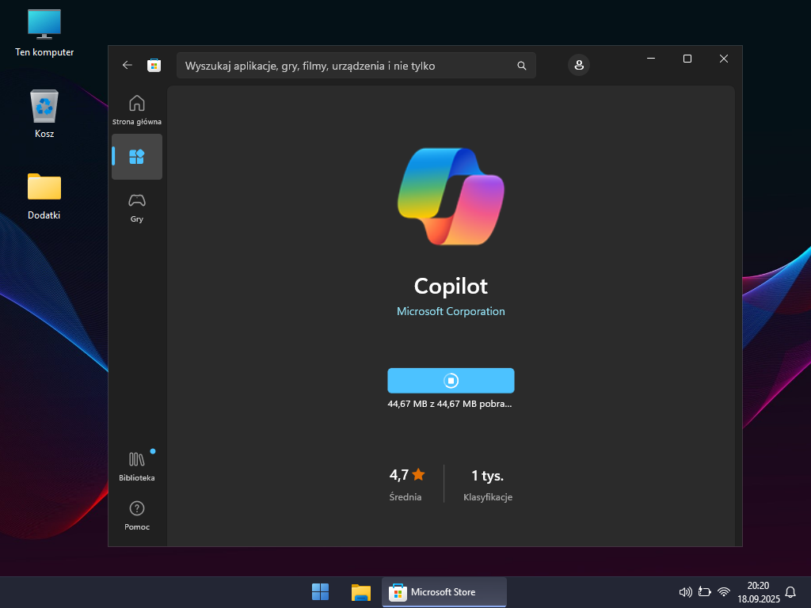
Task: Select the Apps section sidebar icon
Action: [137, 156]
